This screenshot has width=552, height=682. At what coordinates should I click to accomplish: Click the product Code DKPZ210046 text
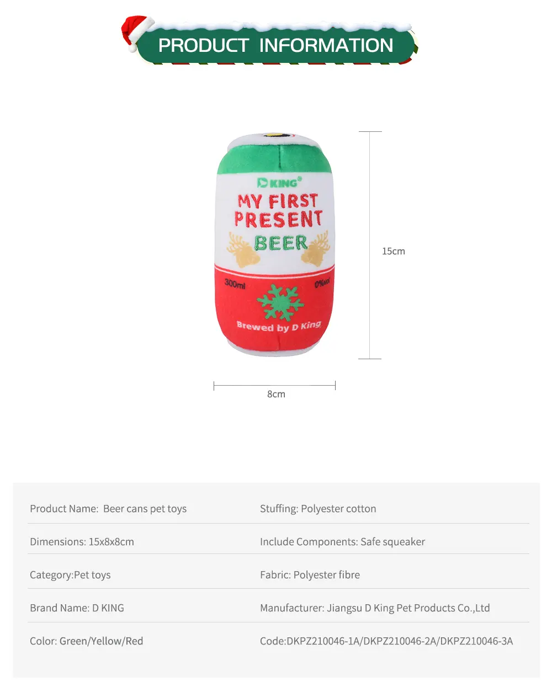pos(386,641)
